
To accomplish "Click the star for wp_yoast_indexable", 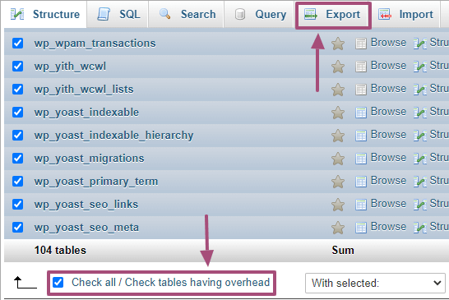I will click(x=338, y=113).
